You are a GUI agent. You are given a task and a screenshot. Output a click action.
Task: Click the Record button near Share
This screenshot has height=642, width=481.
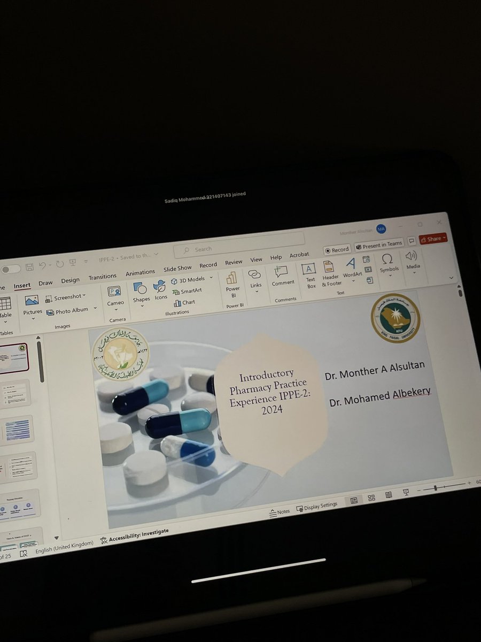tap(337, 249)
